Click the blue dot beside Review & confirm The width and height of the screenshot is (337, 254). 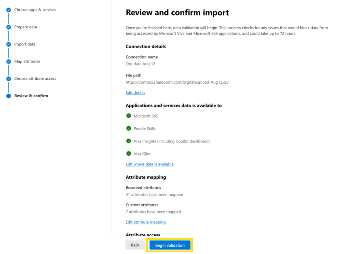tap(9, 96)
